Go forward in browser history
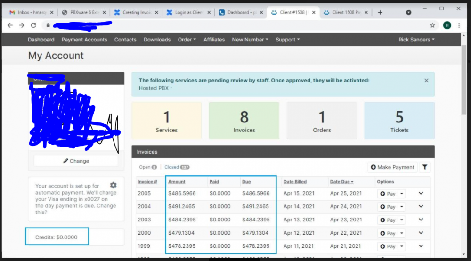471x261 pixels. click(x=22, y=25)
